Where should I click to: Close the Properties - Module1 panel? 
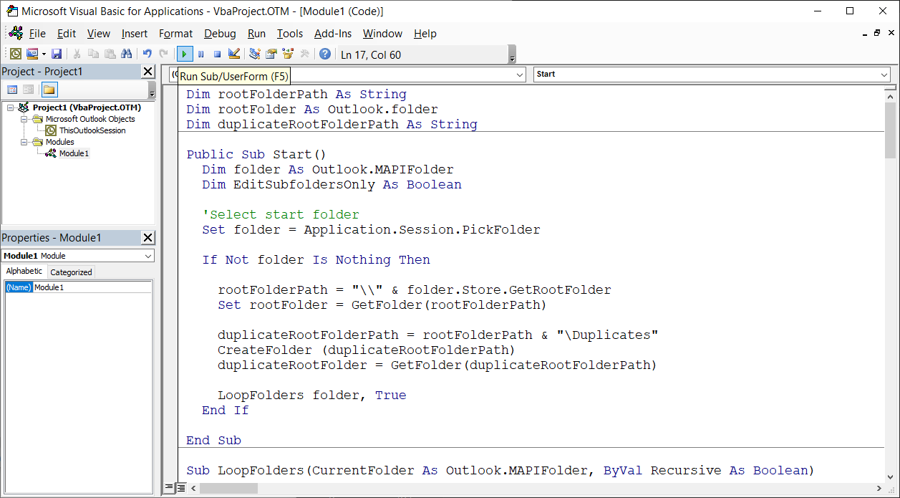147,238
